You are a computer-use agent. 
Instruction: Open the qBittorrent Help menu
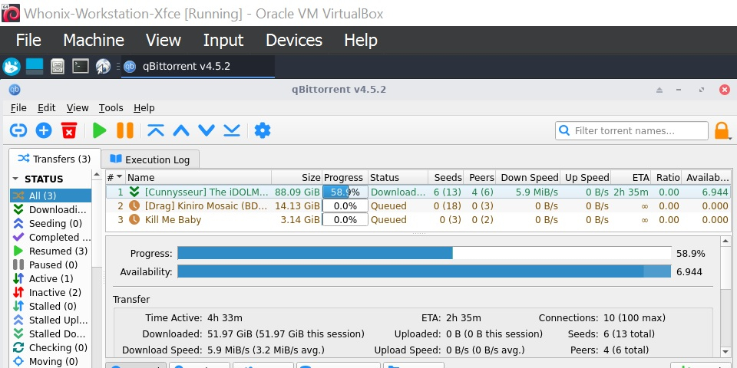pos(144,108)
